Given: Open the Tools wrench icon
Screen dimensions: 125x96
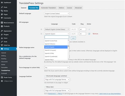Looking at the screenshot, I should (x=2, y=42).
